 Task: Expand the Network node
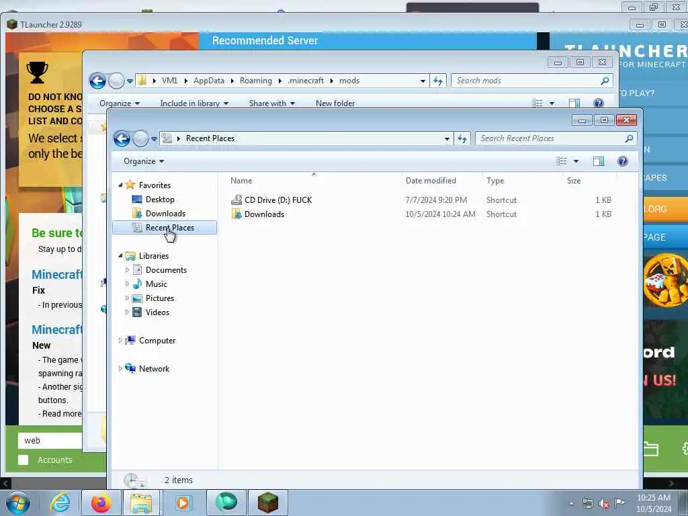pos(120,369)
